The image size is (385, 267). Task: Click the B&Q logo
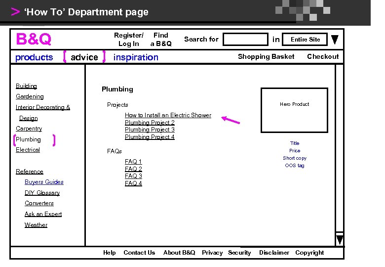click(x=34, y=39)
